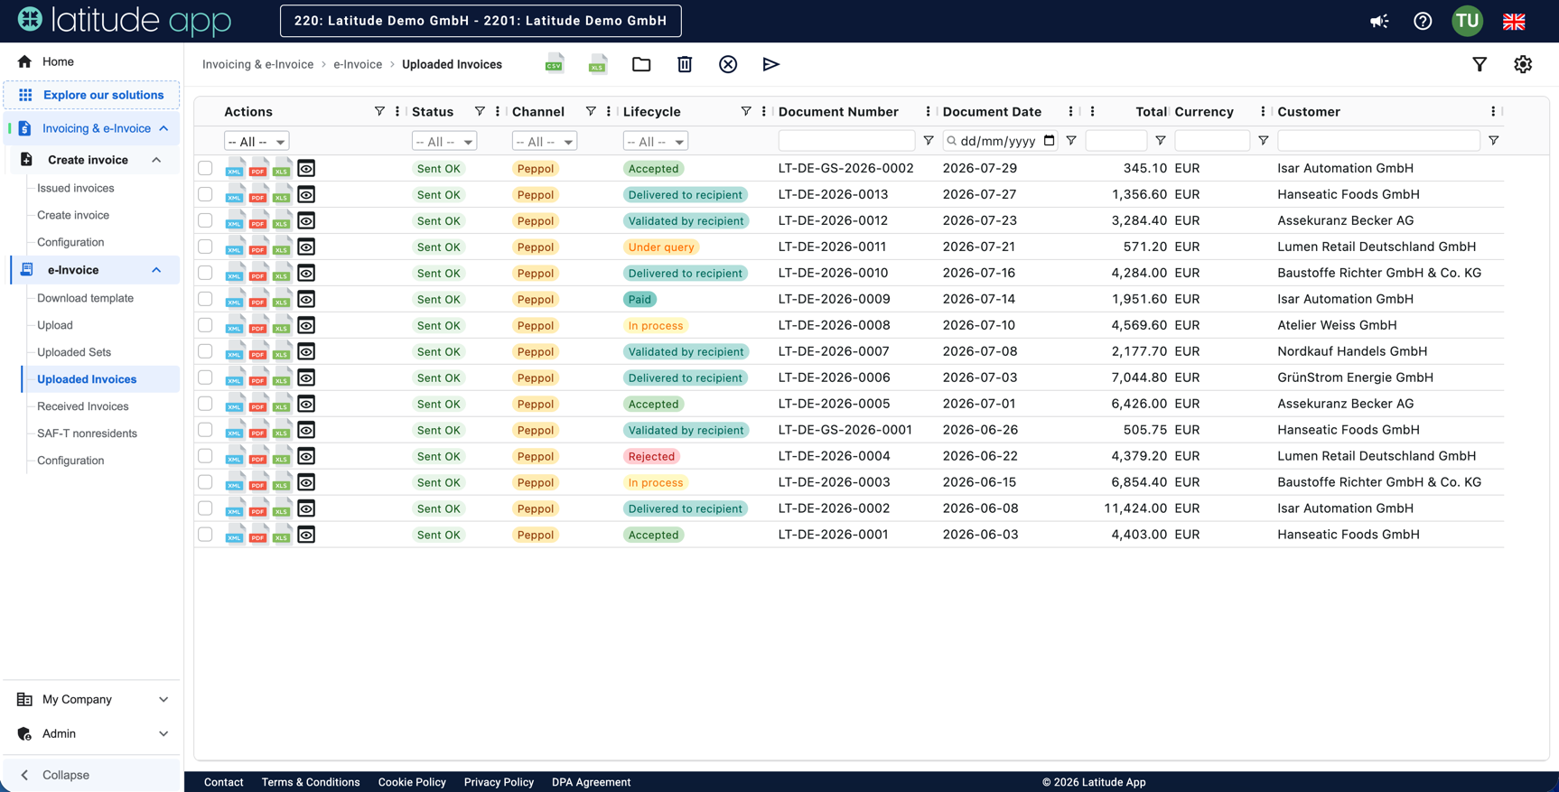Open the Contact footer link

(224, 782)
